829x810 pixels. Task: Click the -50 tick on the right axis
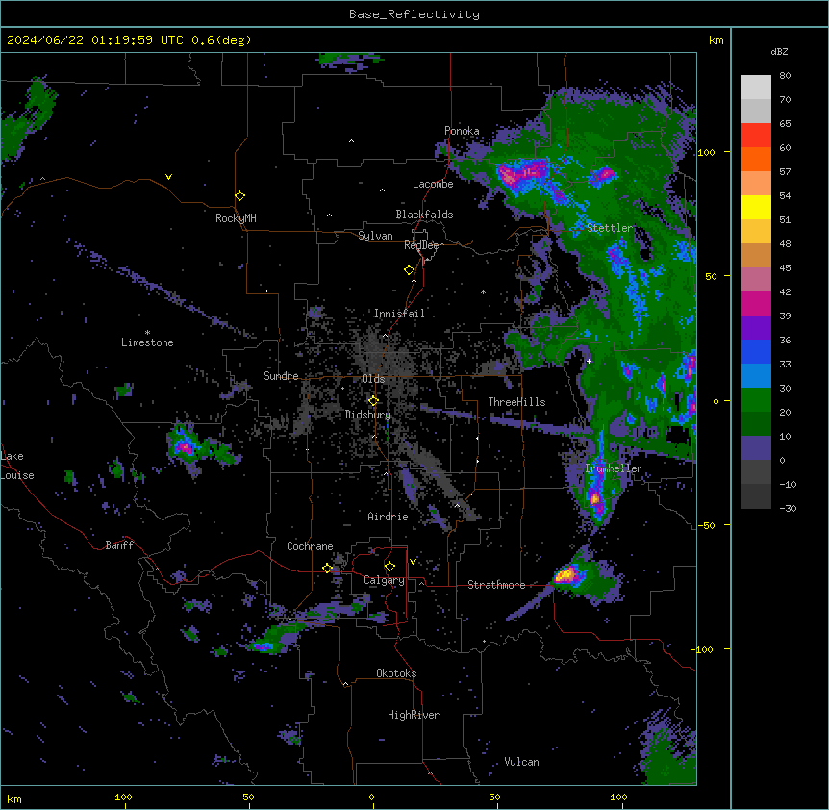[x=706, y=525]
